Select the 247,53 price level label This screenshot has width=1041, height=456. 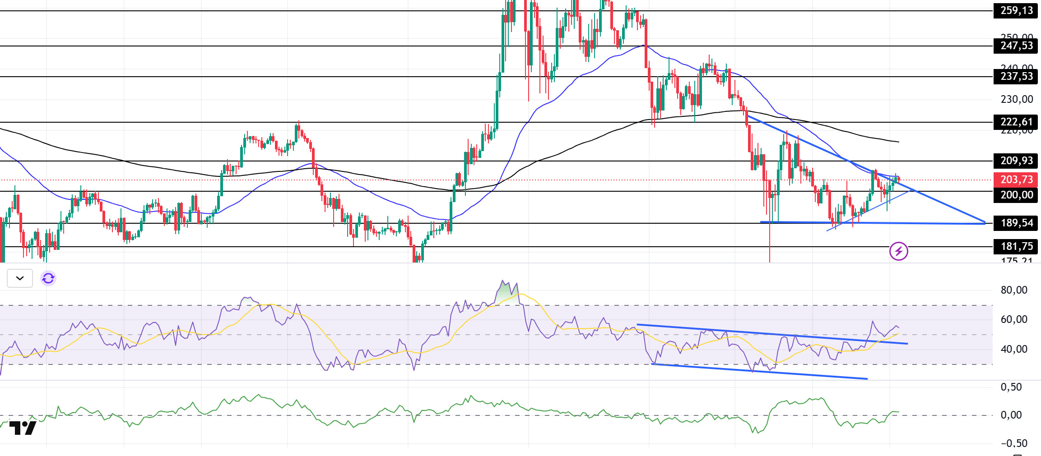pyautogui.click(x=1016, y=46)
